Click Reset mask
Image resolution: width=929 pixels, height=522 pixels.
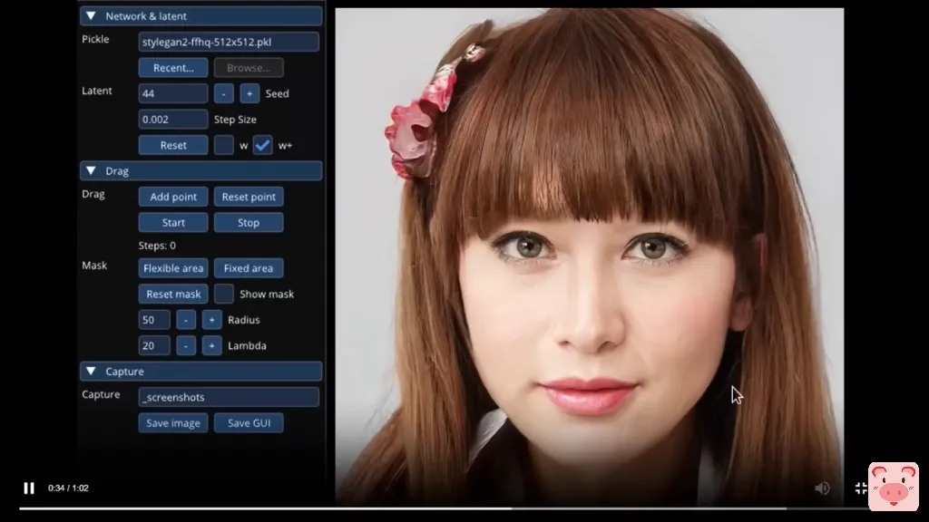[x=173, y=294]
